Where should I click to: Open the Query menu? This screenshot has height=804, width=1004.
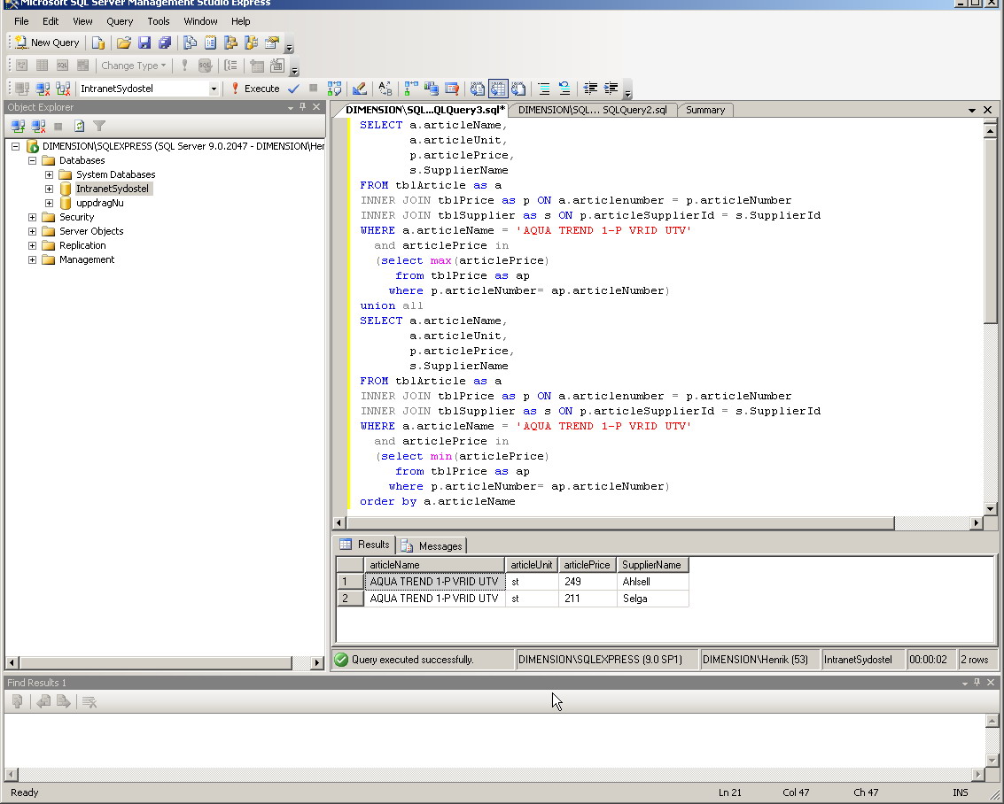click(x=120, y=21)
